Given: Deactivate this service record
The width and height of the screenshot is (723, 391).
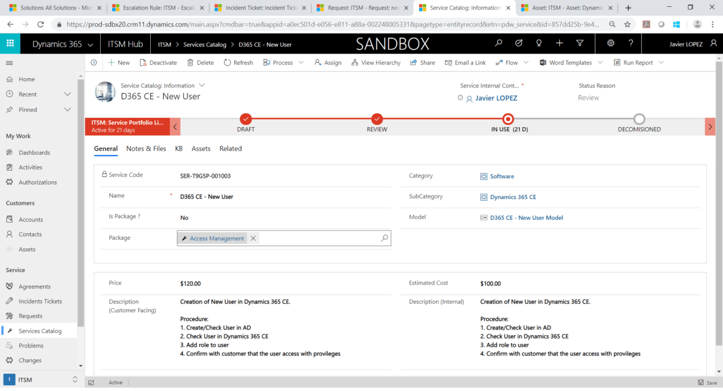Looking at the screenshot, I should click(x=158, y=63).
